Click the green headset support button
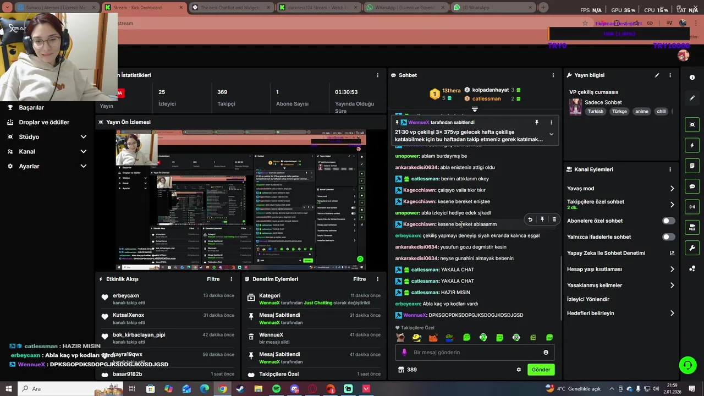 click(x=687, y=365)
